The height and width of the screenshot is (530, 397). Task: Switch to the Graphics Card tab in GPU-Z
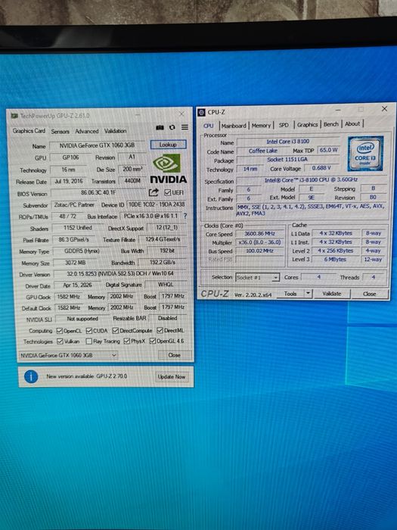tap(29, 131)
